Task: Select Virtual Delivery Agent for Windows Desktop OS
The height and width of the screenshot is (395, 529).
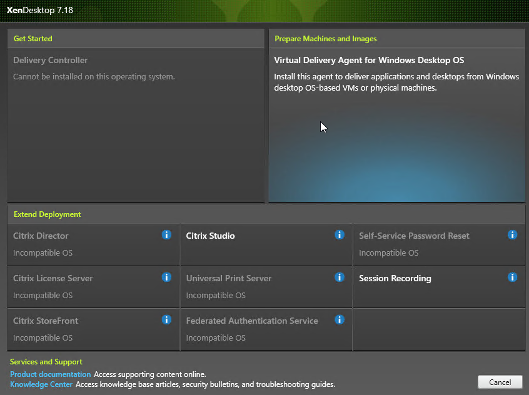Action: coord(396,125)
